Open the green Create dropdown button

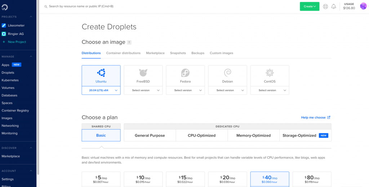310,6
